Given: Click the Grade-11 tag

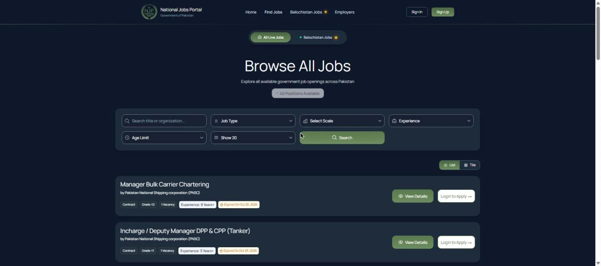Looking at the screenshot, I should 148,251.
